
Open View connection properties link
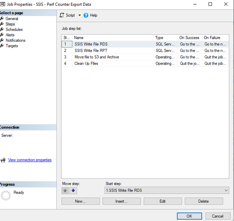click(x=30, y=160)
